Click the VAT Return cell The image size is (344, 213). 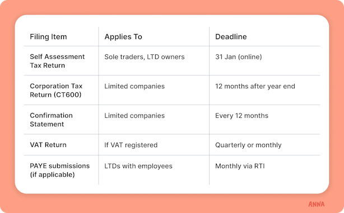[48, 145]
